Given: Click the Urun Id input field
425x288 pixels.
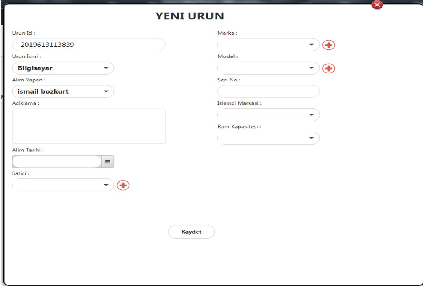Looking at the screenshot, I should point(89,45).
